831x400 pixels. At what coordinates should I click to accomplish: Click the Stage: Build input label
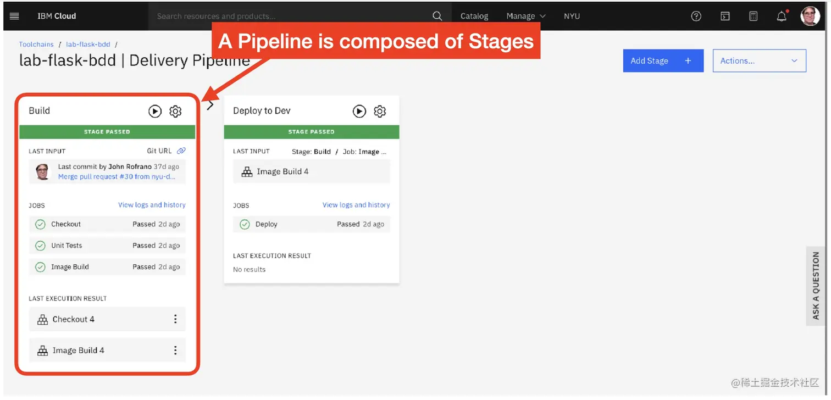pos(311,152)
